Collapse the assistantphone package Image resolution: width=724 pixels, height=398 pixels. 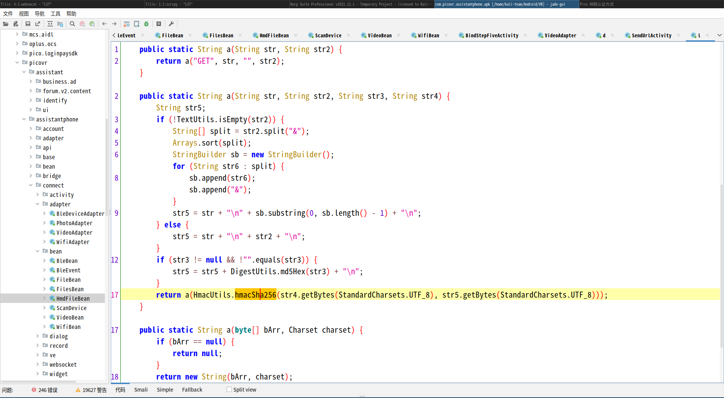(24, 119)
